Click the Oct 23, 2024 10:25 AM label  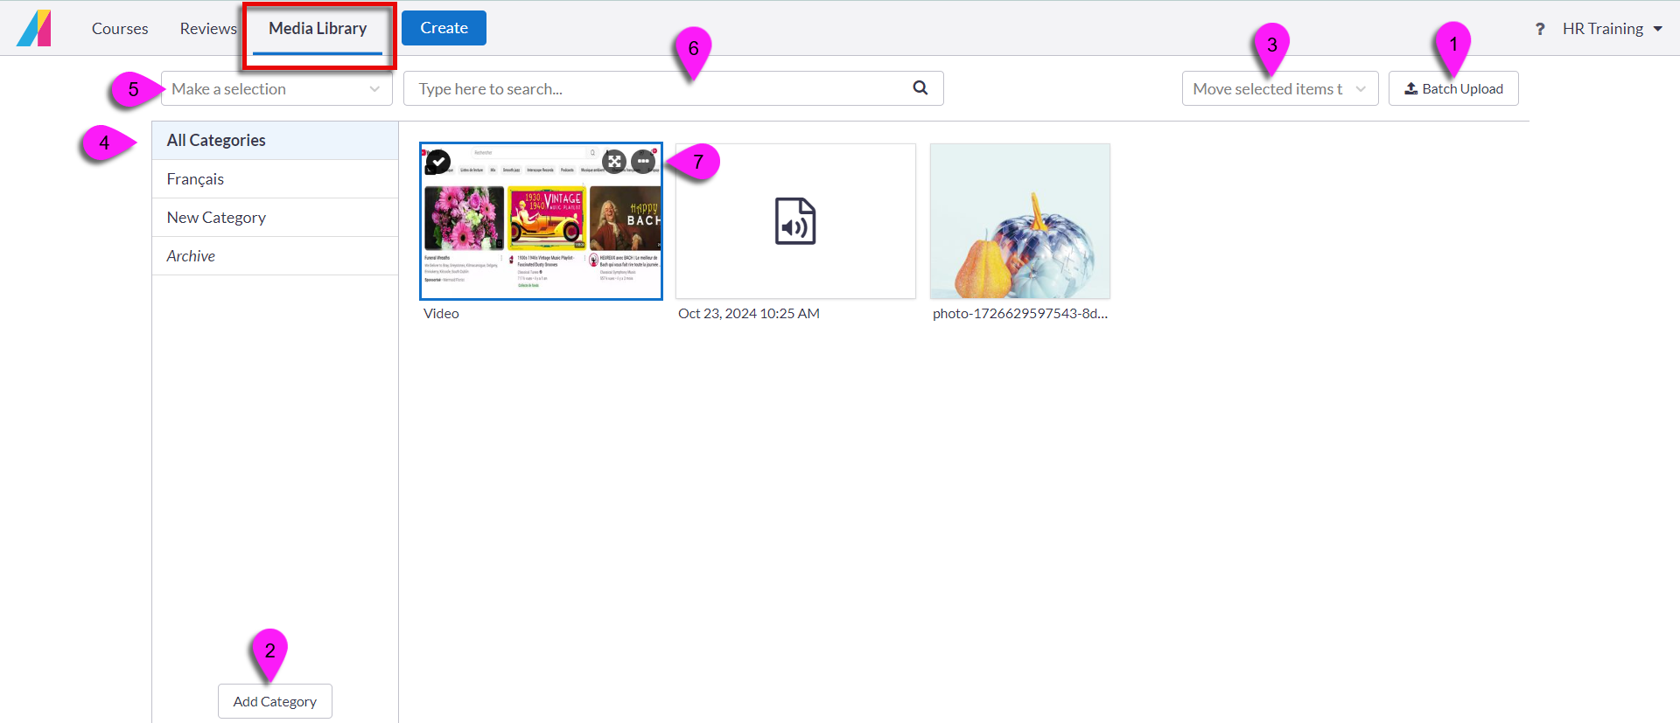tap(749, 313)
